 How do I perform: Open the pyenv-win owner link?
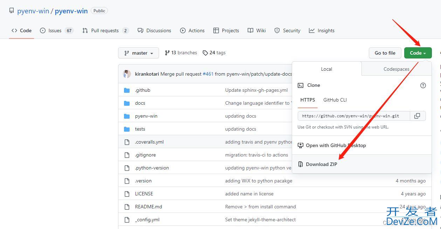pyautogui.click(x=33, y=11)
